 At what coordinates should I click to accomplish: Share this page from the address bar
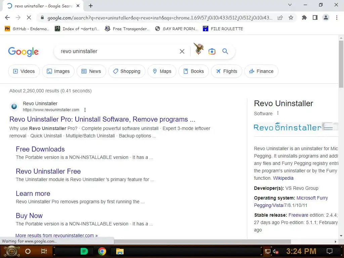tap(280, 18)
